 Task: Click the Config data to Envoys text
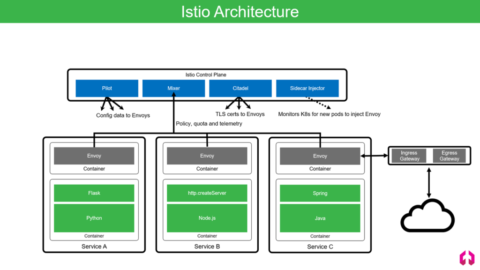coord(123,115)
